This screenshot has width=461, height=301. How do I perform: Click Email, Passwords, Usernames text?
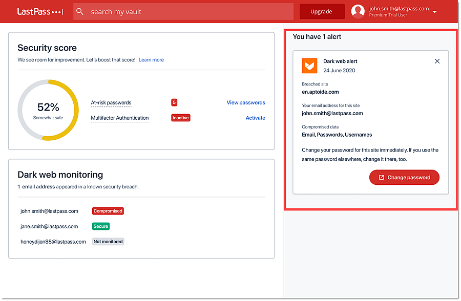(x=337, y=135)
